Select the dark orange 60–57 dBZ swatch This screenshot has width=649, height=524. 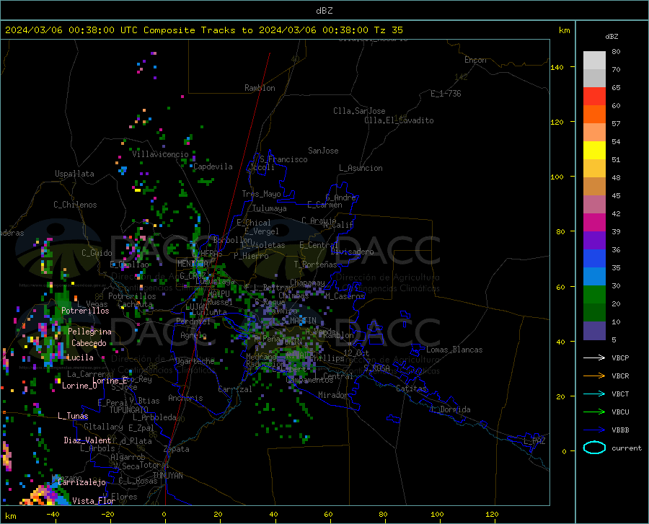tap(594, 114)
